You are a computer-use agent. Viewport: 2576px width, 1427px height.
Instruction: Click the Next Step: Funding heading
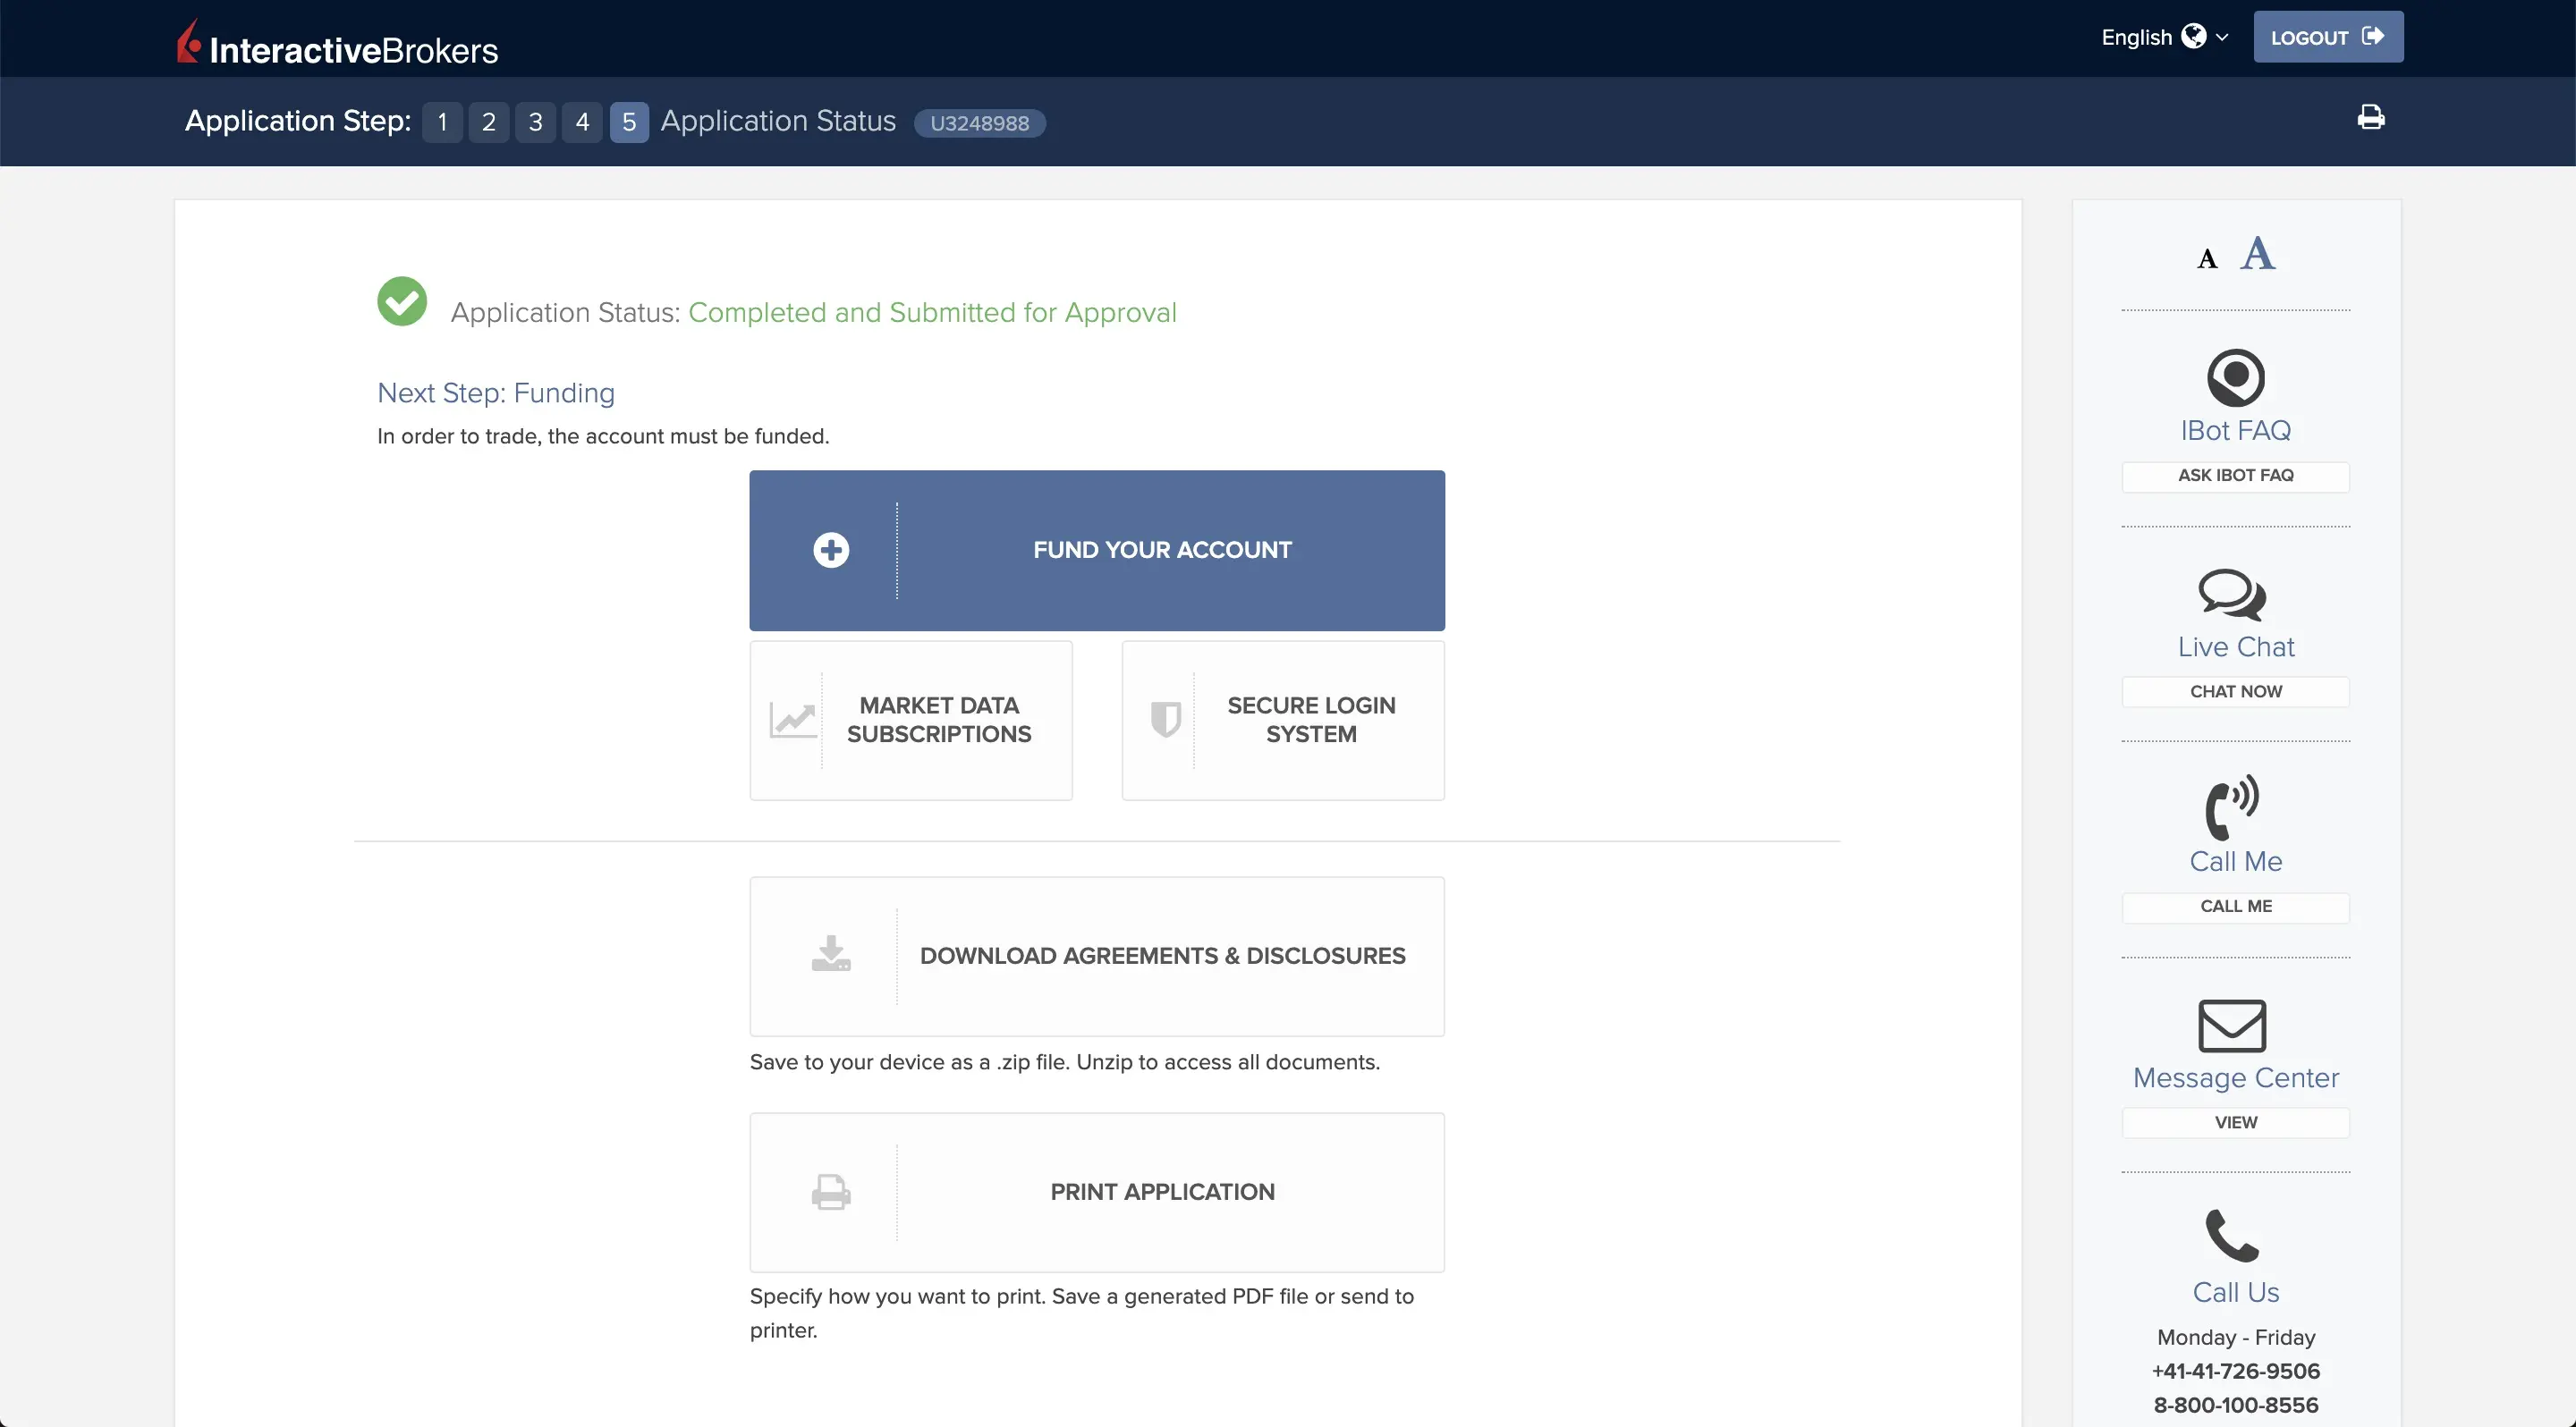click(496, 393)
